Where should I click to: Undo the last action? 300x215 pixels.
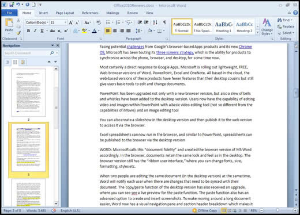coord(18,5)
